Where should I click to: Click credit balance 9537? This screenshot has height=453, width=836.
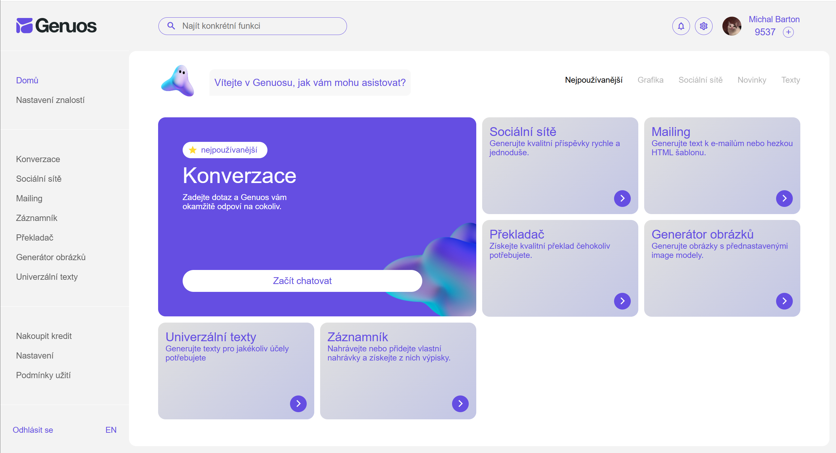pyautogui.click(x=765, y=32)
